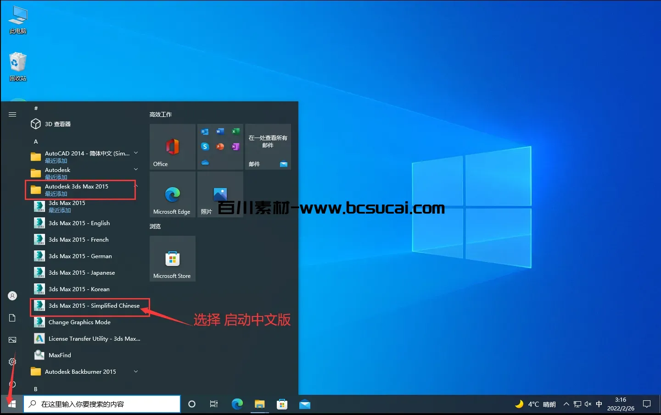Switch IME 中 language indicator
The width and height of the screenshot is (661, 415).
(x=599, y=404)
